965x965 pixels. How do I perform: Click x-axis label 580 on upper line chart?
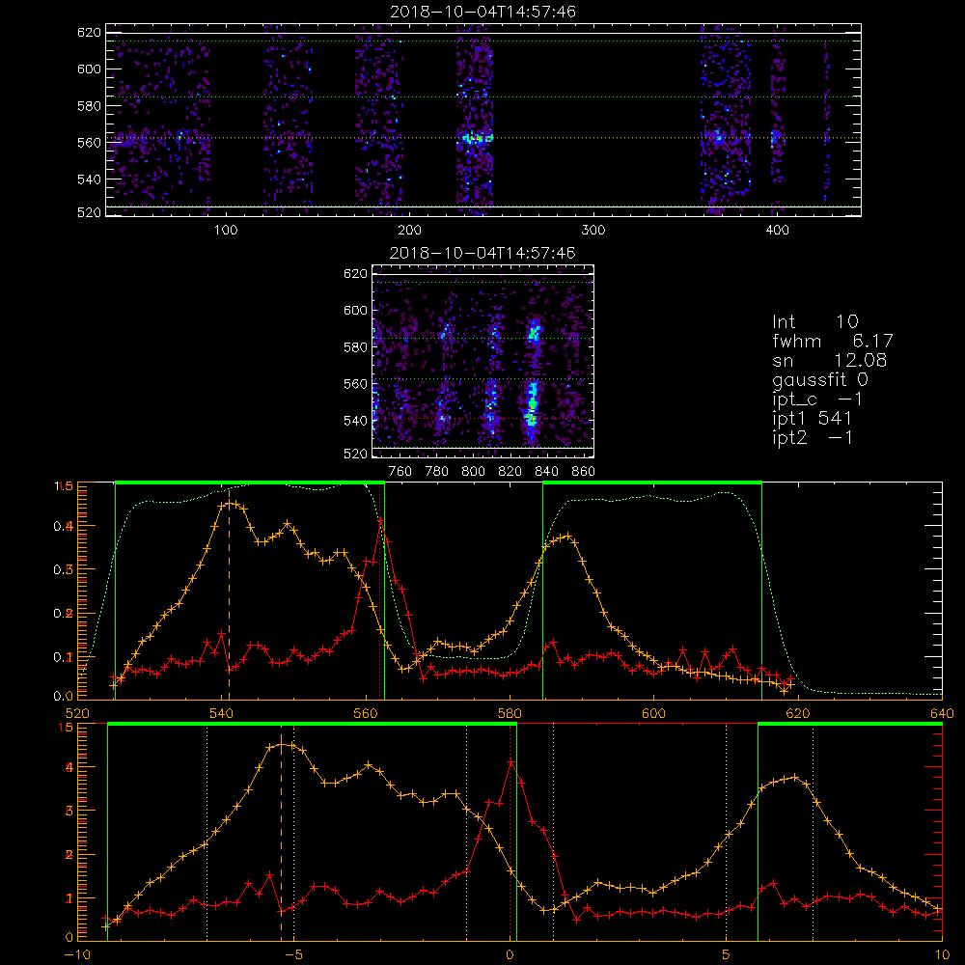coord(510,714)
